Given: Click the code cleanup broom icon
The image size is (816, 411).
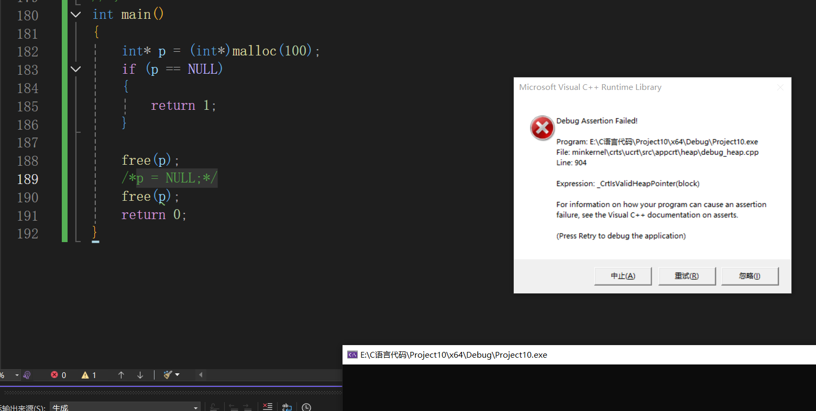Looking at the screenshot, I should point(168,375).
